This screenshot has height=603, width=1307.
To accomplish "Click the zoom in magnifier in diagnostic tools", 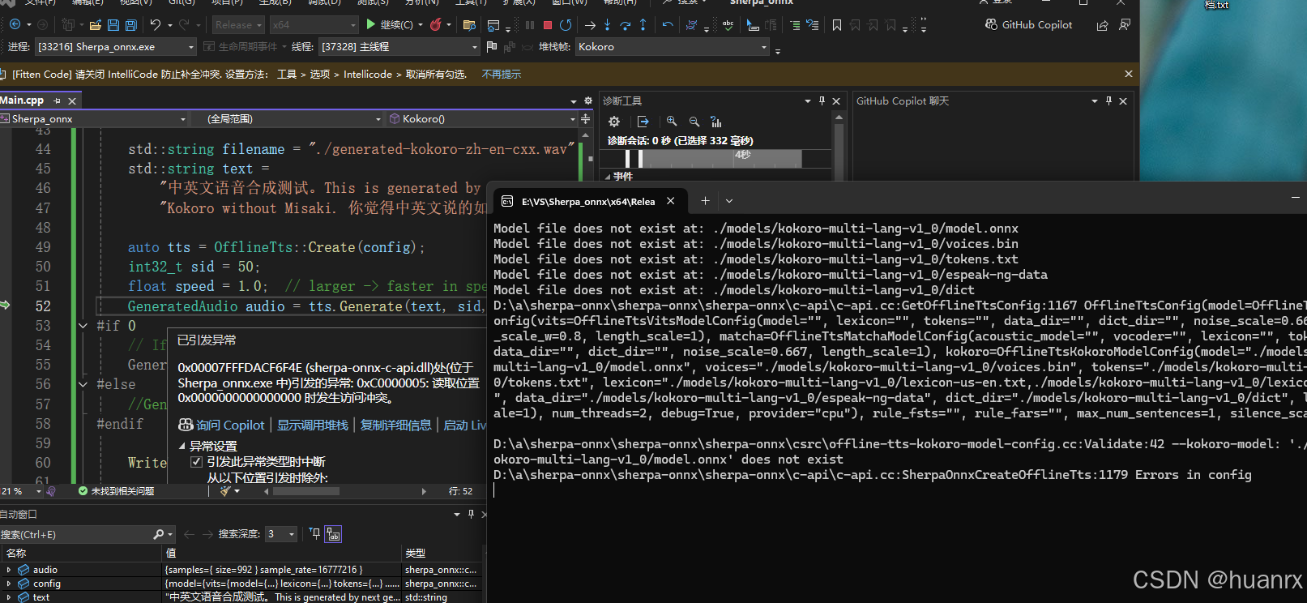I will pyautogui.click(x=672, y=122).
